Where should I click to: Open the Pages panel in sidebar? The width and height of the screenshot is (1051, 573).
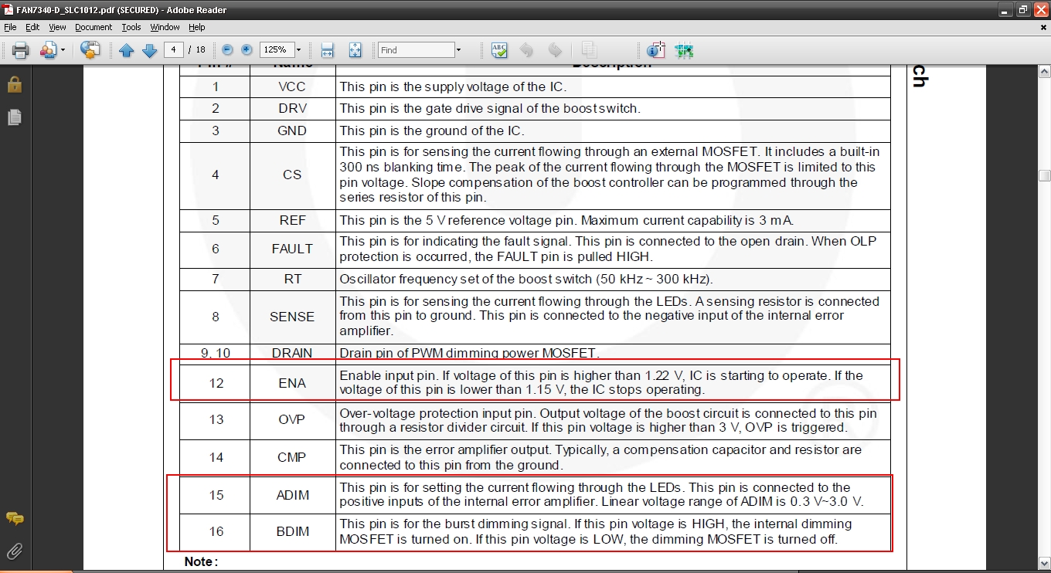coord(14,117)
